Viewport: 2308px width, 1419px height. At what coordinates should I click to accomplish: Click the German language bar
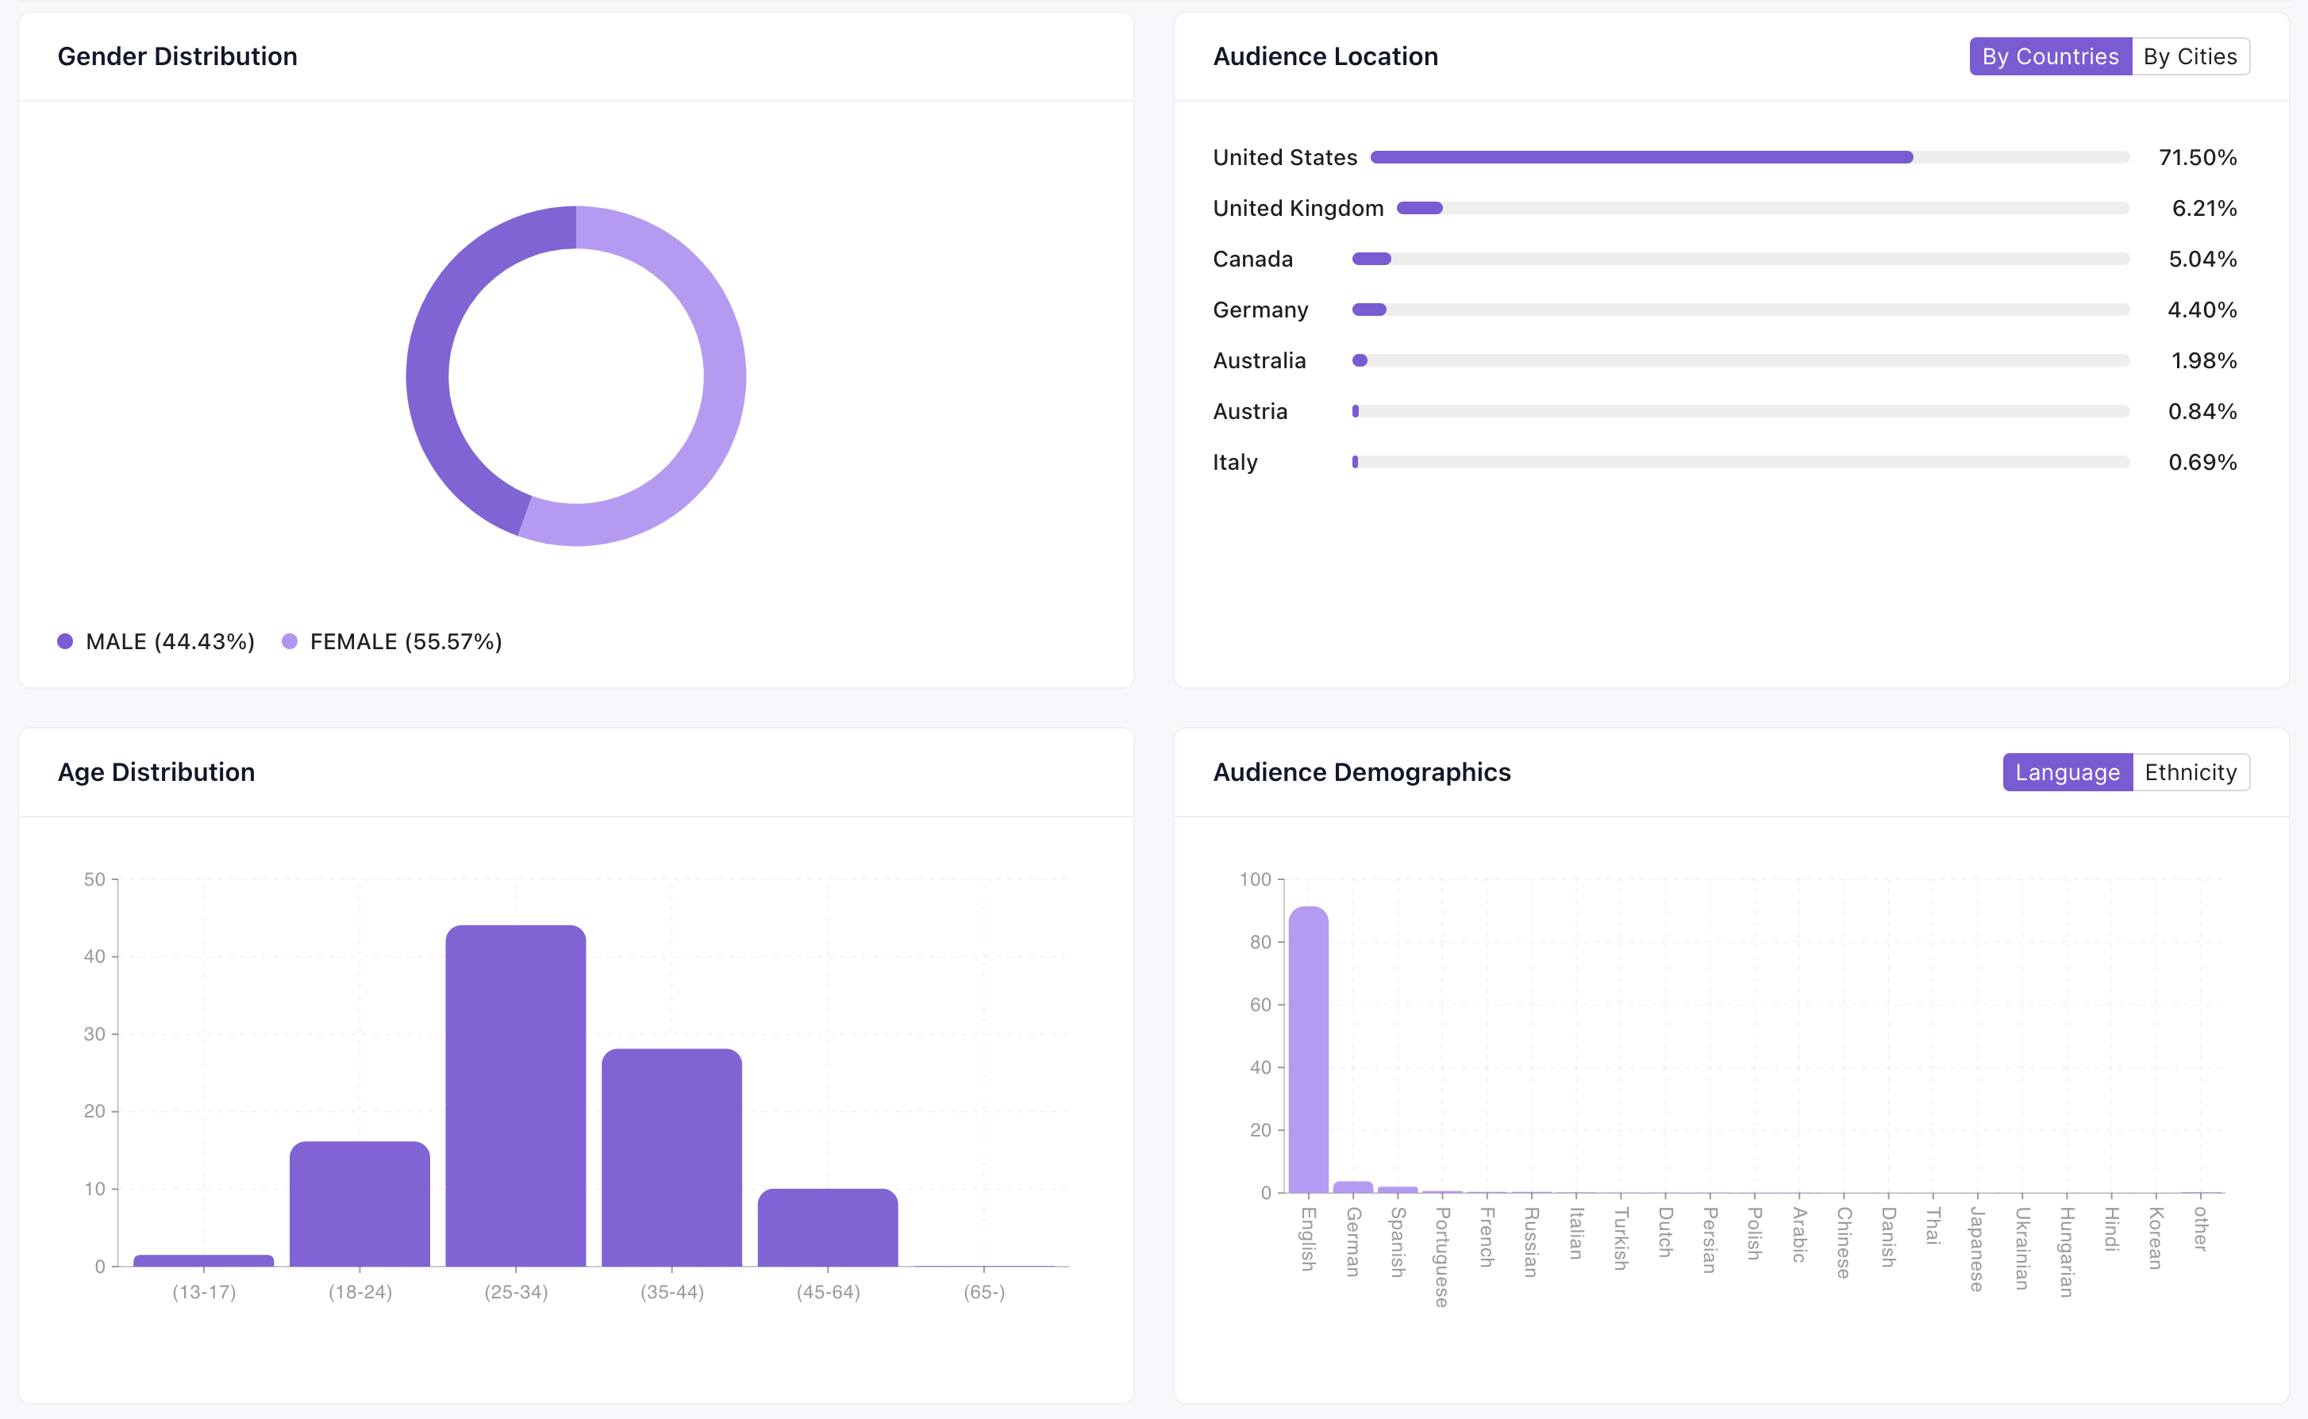[x=1352, y=1187]
